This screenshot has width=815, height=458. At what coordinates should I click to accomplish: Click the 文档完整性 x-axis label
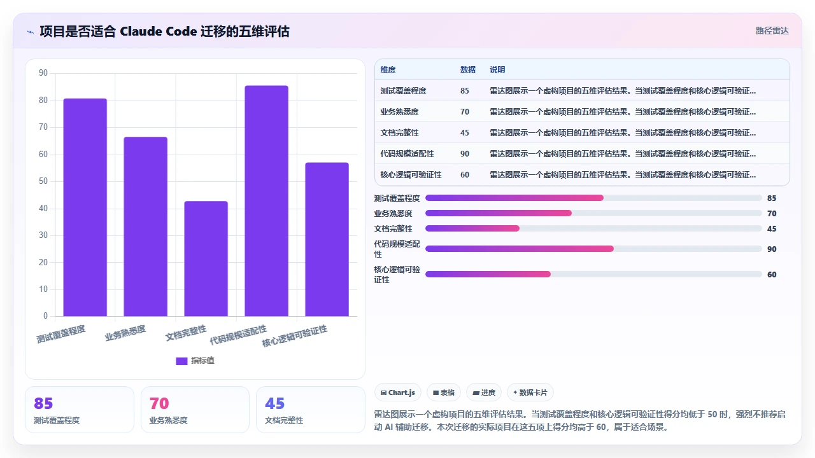coord(186,333)
